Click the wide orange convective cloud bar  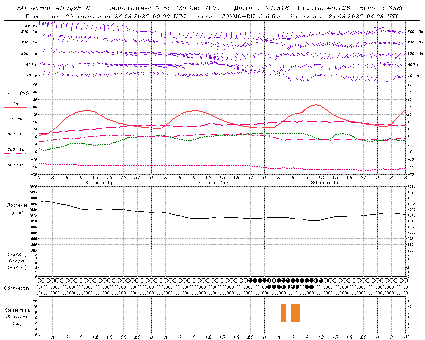295,313
